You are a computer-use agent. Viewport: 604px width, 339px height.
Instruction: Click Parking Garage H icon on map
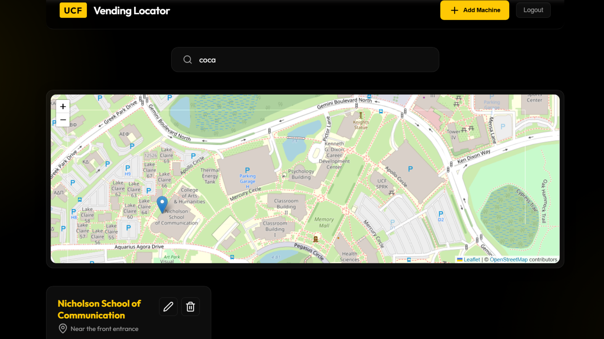248,170
